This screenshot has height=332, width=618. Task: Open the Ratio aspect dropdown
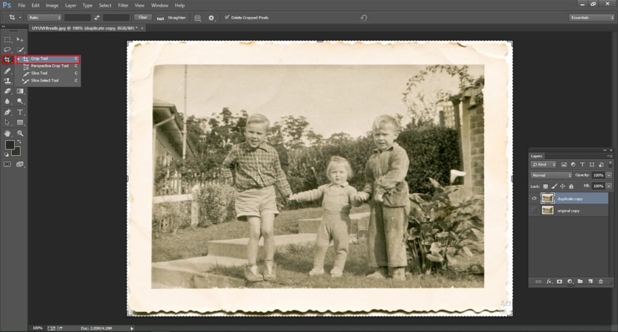point(44,17)
